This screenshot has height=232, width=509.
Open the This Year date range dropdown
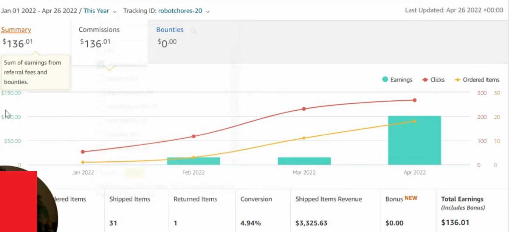pos(96,11)
